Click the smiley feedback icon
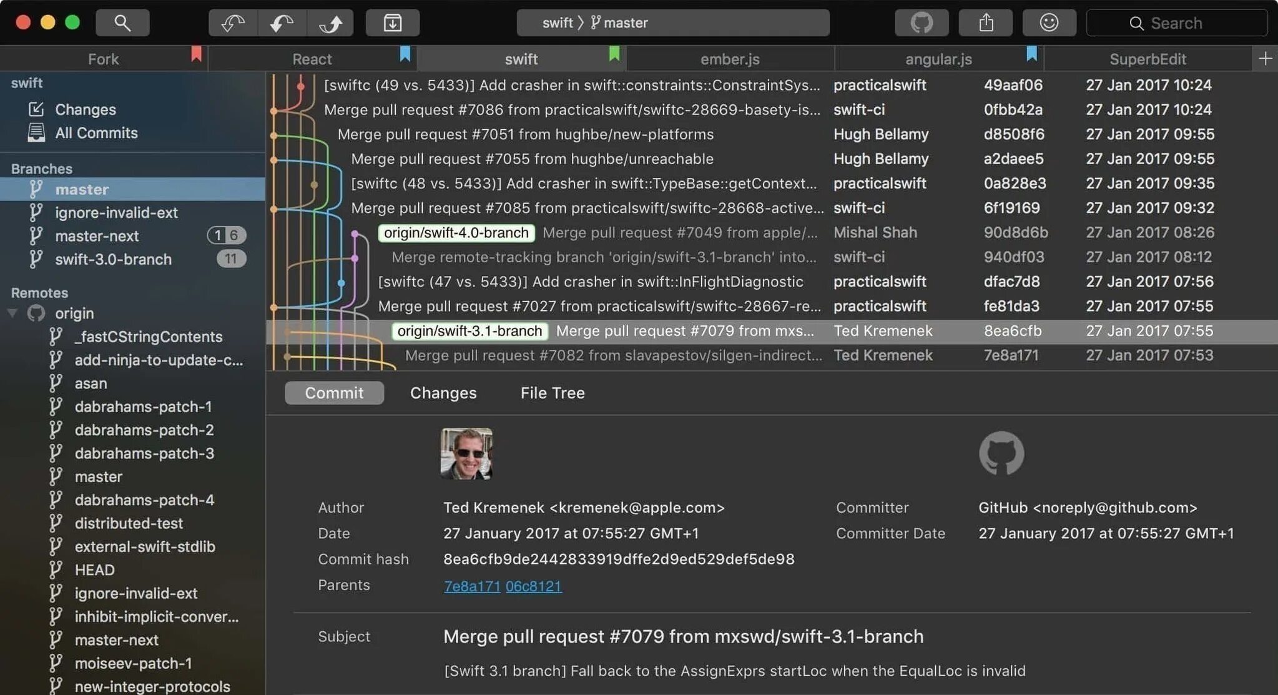The width and height of the screenshot is (1278, 695). (1049, 23)
